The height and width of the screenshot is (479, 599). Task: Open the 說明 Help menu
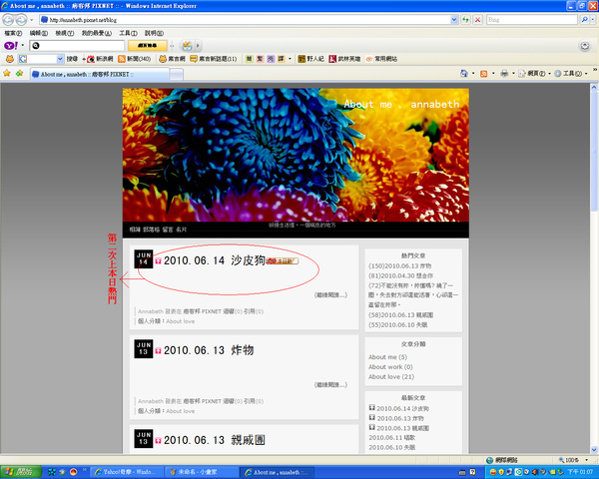154,33
